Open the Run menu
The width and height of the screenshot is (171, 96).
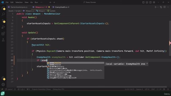(x=36, y=2)
